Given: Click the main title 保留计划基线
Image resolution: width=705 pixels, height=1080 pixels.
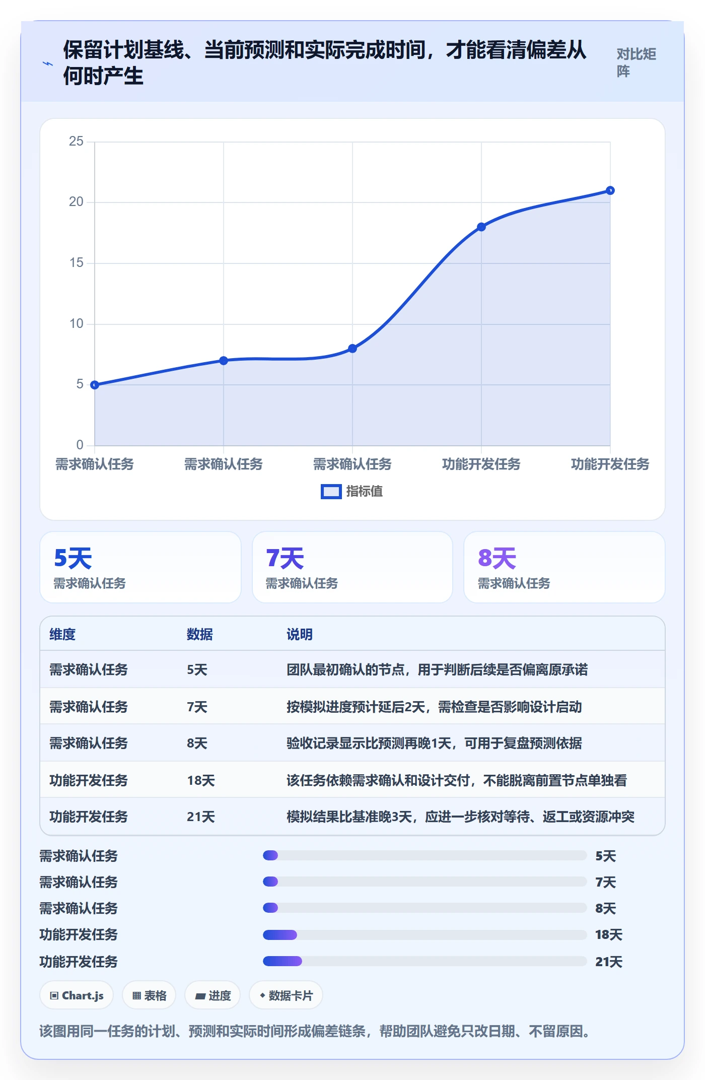Looking at the screenshot, I should click(x=325, y=63).
